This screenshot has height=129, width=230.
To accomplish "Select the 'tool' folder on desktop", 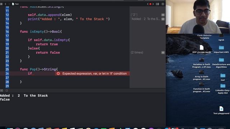I will pyautogui.click(x=223, y=77).
